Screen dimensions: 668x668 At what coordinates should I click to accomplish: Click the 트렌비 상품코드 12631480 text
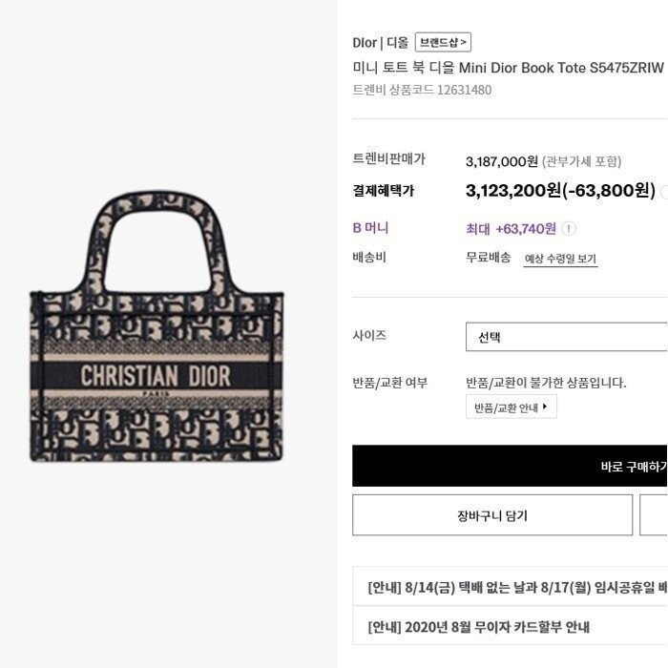[x=422, y=90]
